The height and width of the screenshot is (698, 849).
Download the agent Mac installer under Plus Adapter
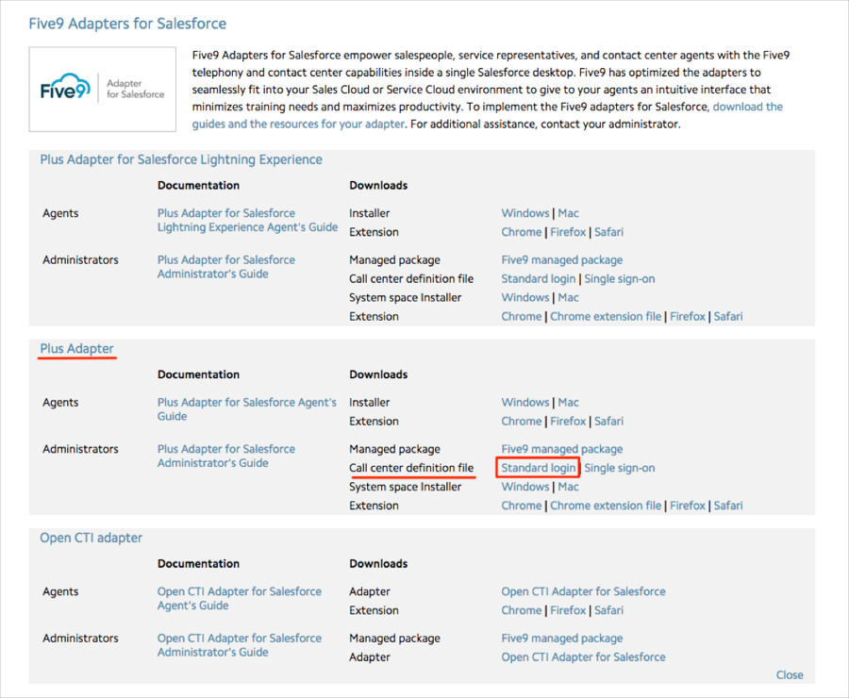click(568, 403)
